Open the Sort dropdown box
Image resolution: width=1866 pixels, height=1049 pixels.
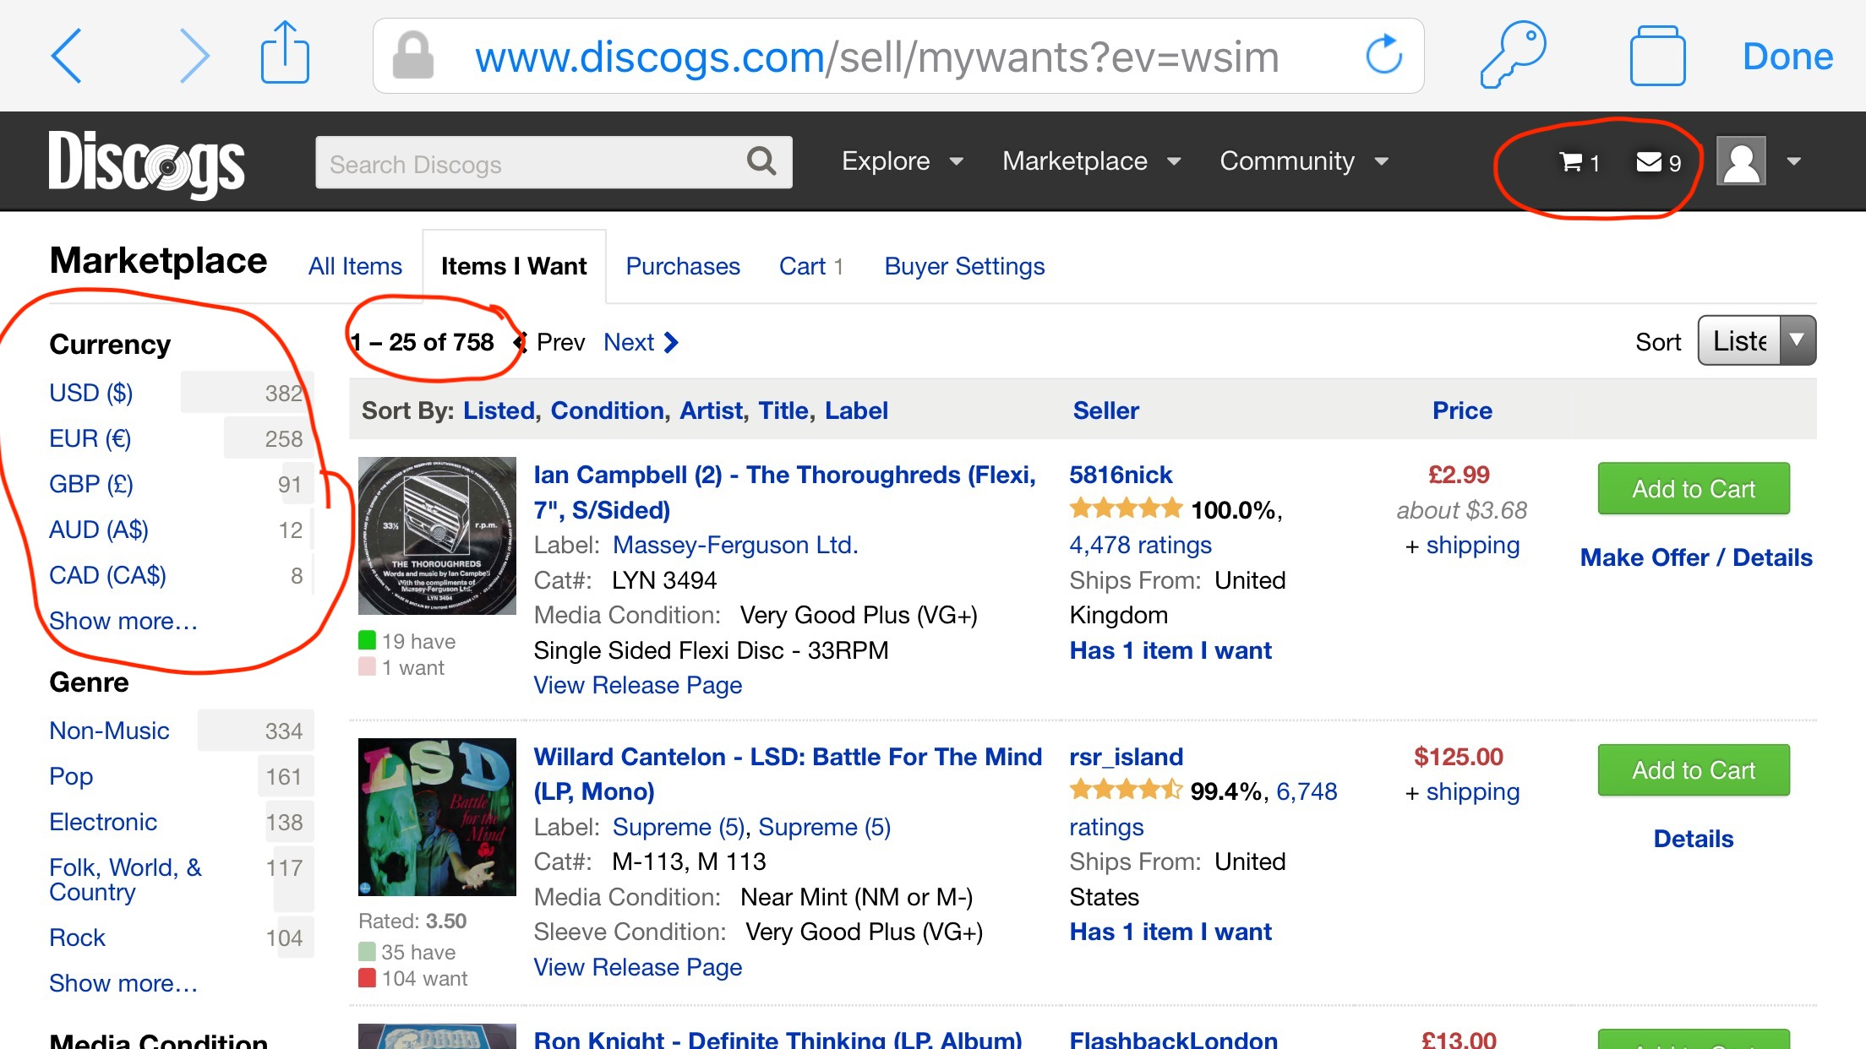(1756, 340)
